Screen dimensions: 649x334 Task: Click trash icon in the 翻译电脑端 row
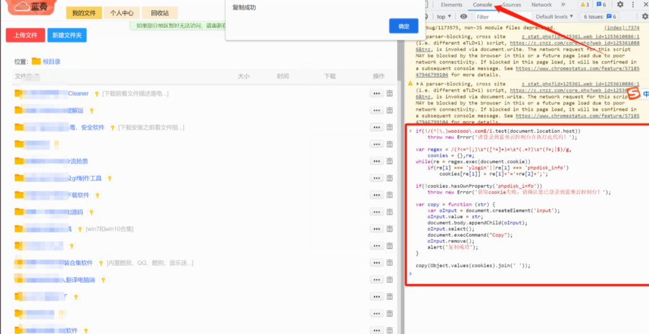(390, 279)
